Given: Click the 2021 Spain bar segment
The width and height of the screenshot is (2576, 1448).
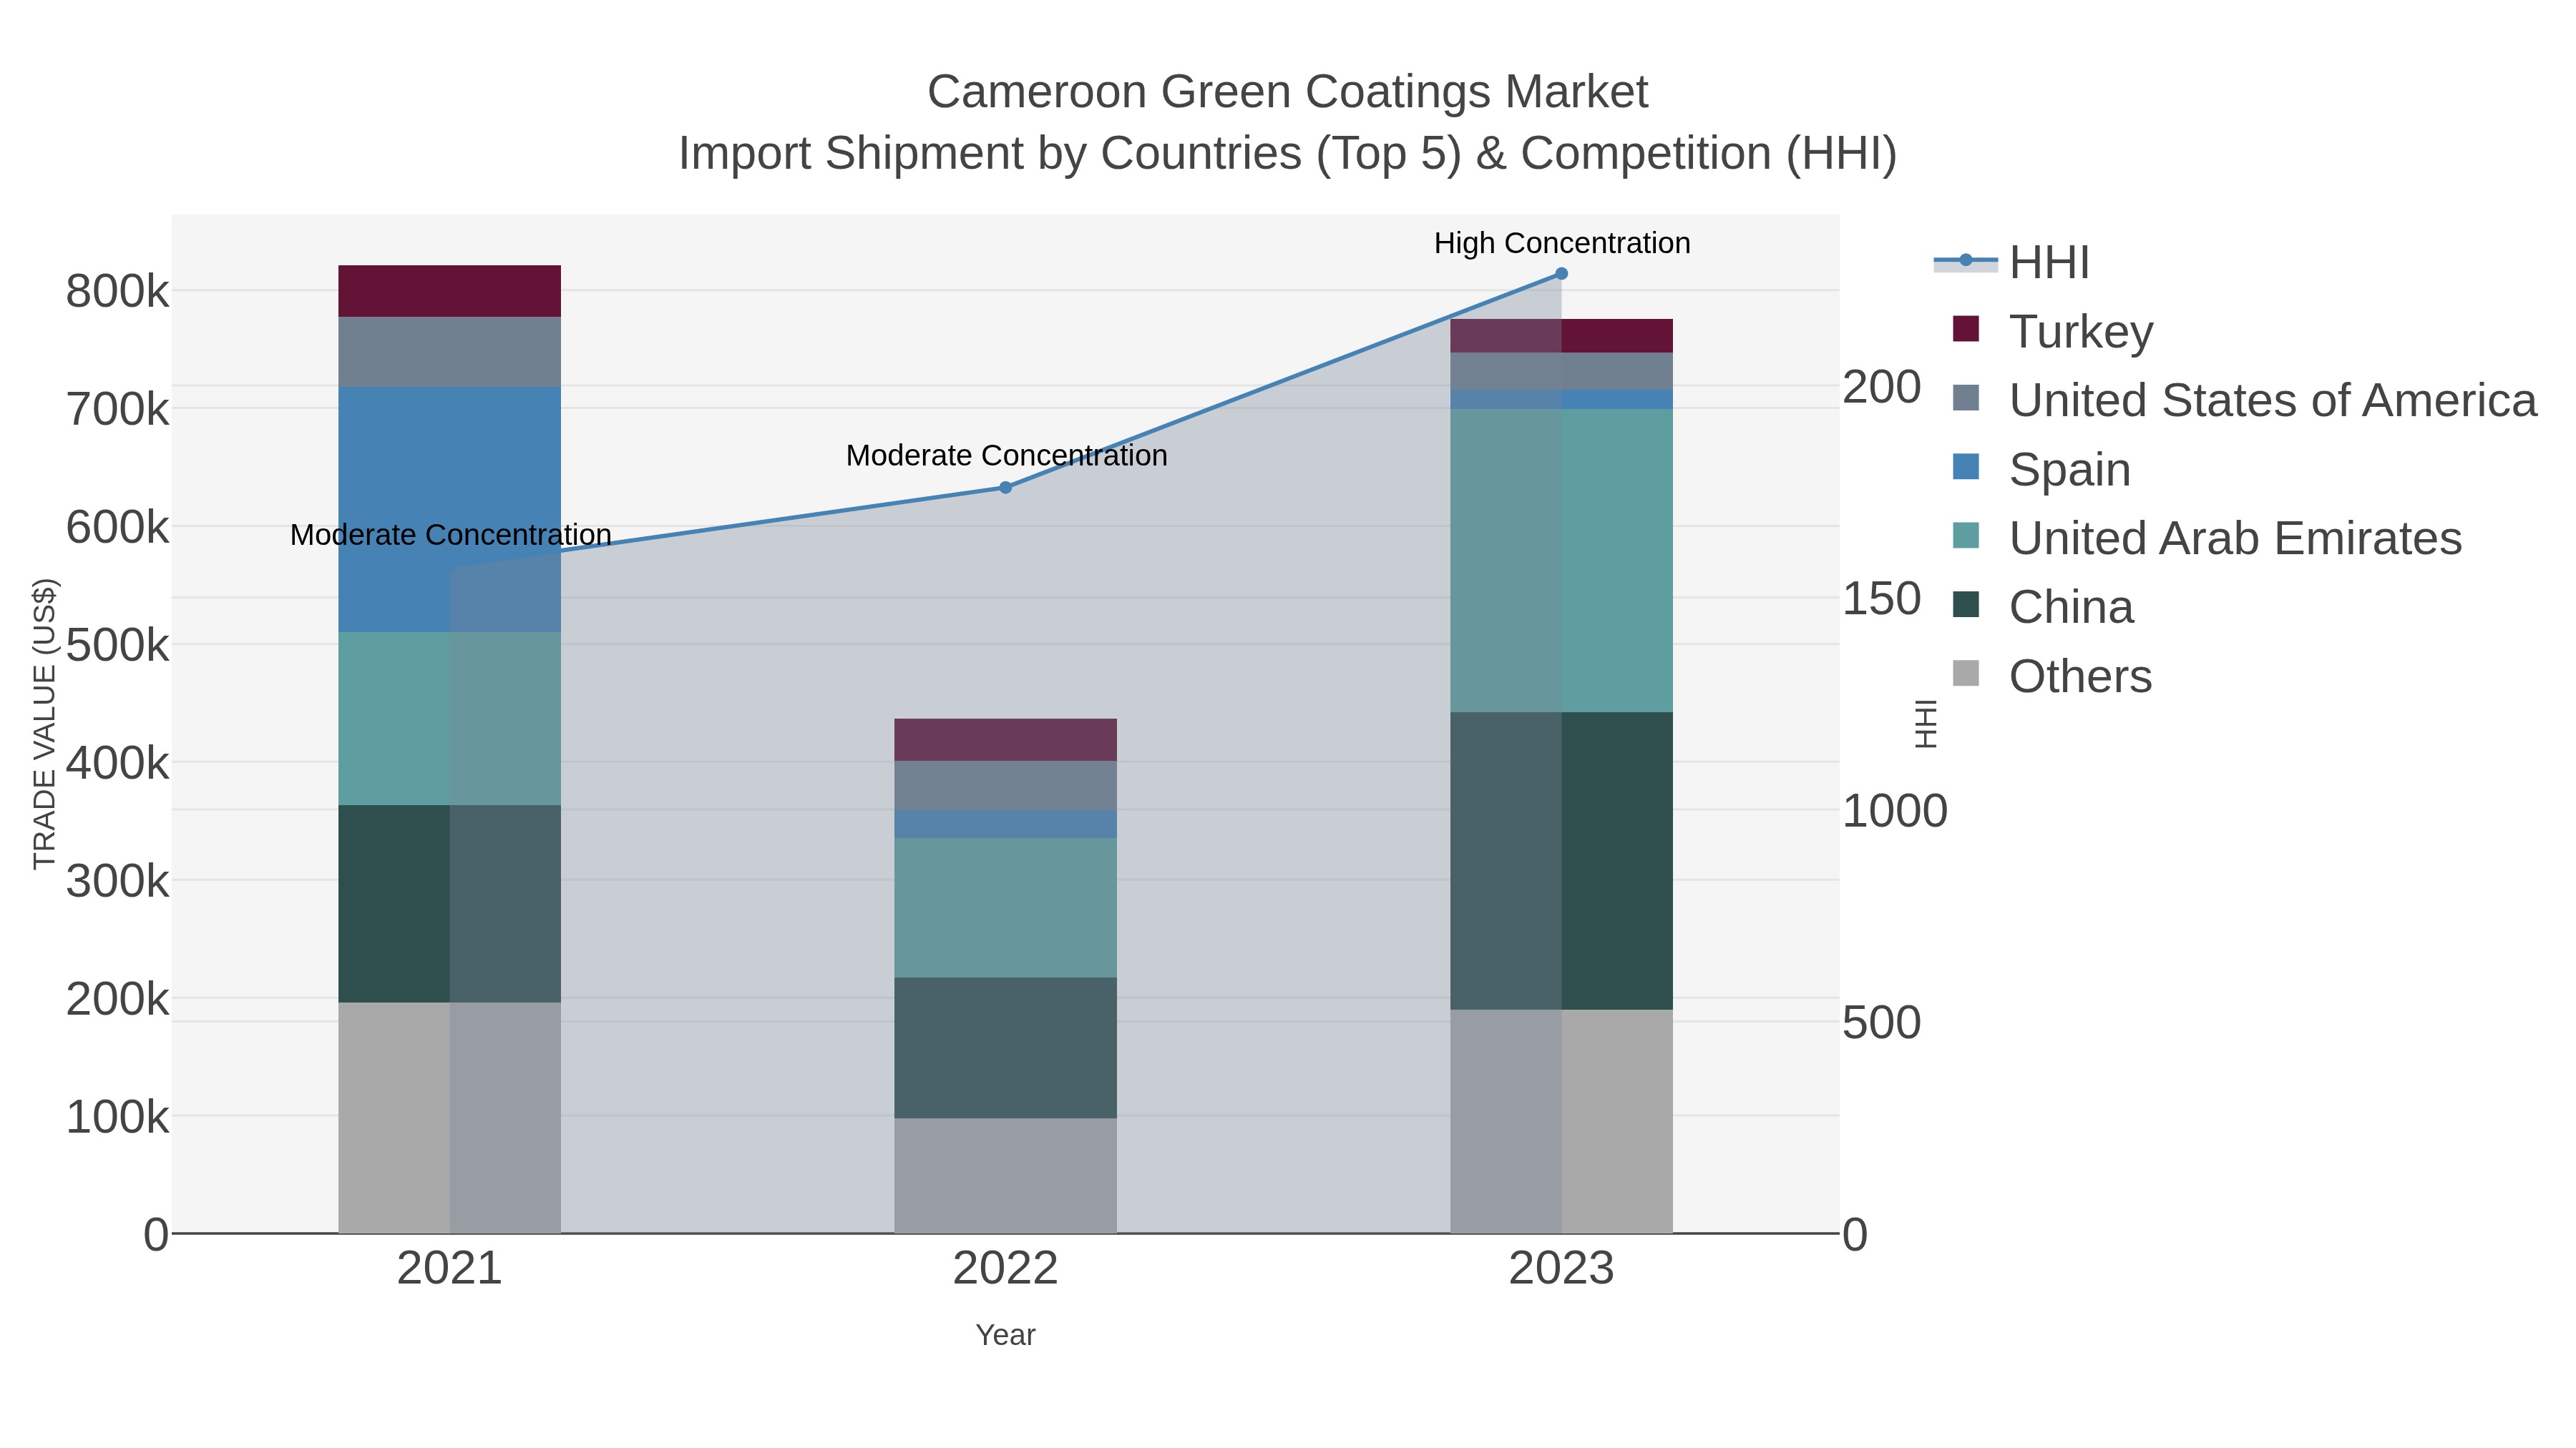Looking at the screenshot, I should 450,510.
